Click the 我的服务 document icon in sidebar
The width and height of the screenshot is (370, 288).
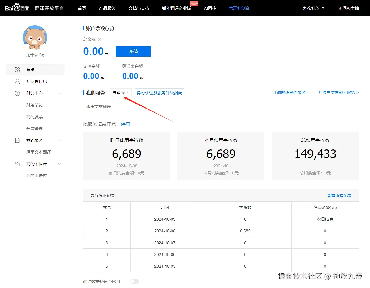pyautogui.click(x=17, y=140)
